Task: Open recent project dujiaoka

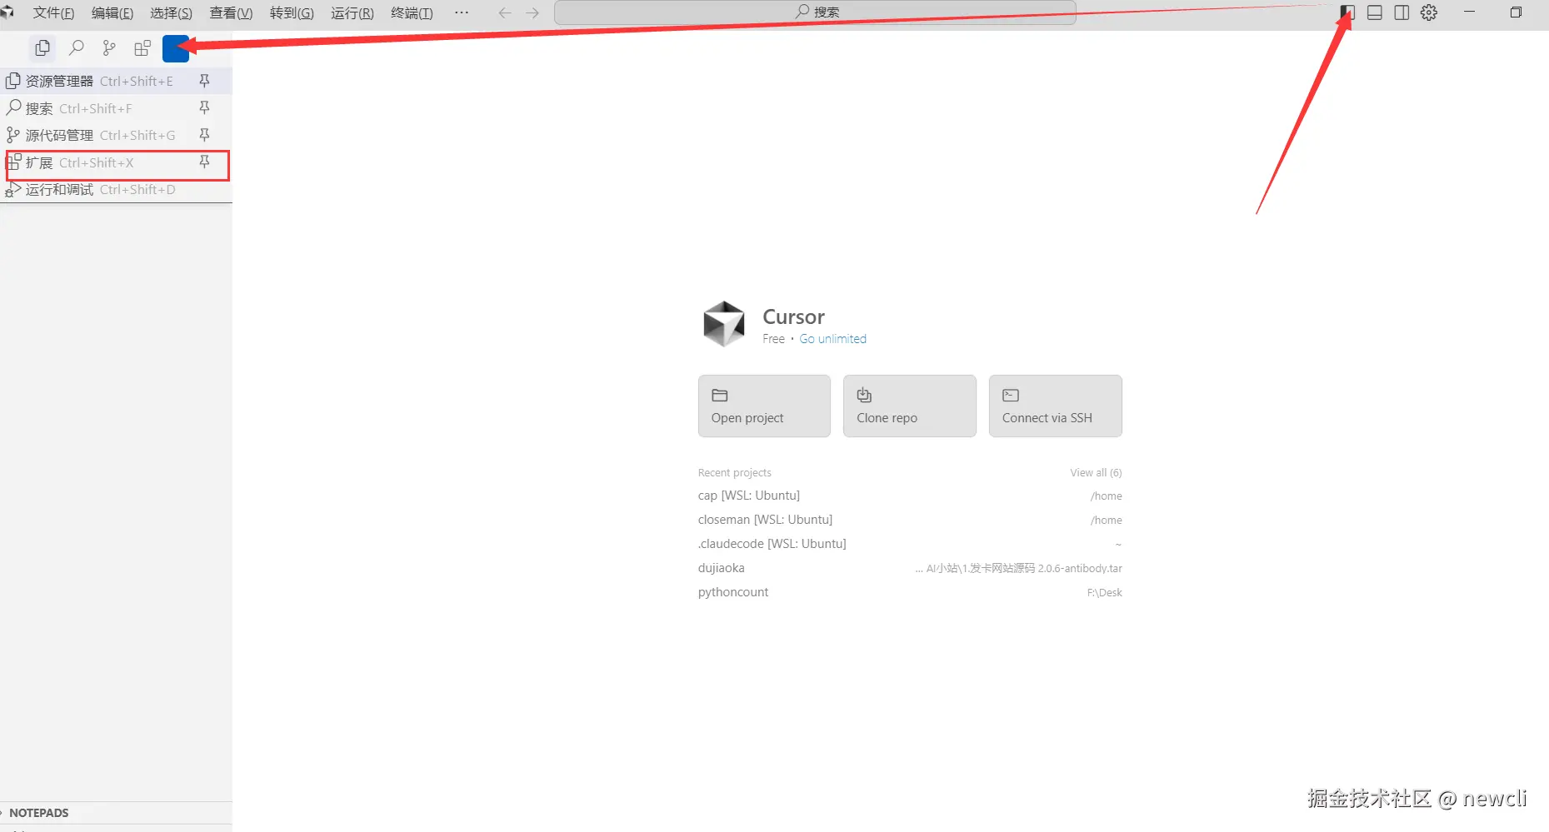Action: (910, 568)
